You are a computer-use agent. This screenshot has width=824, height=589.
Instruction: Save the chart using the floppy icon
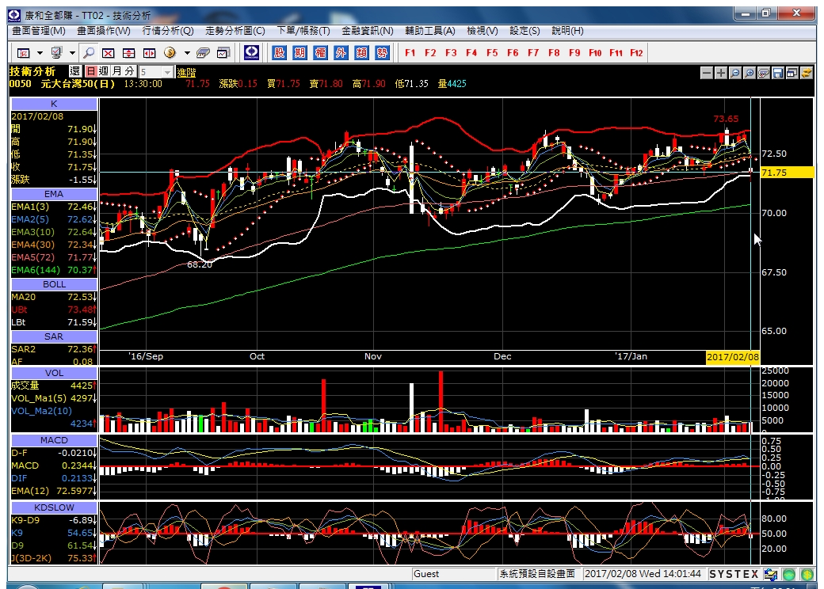[x=778, y=73]
